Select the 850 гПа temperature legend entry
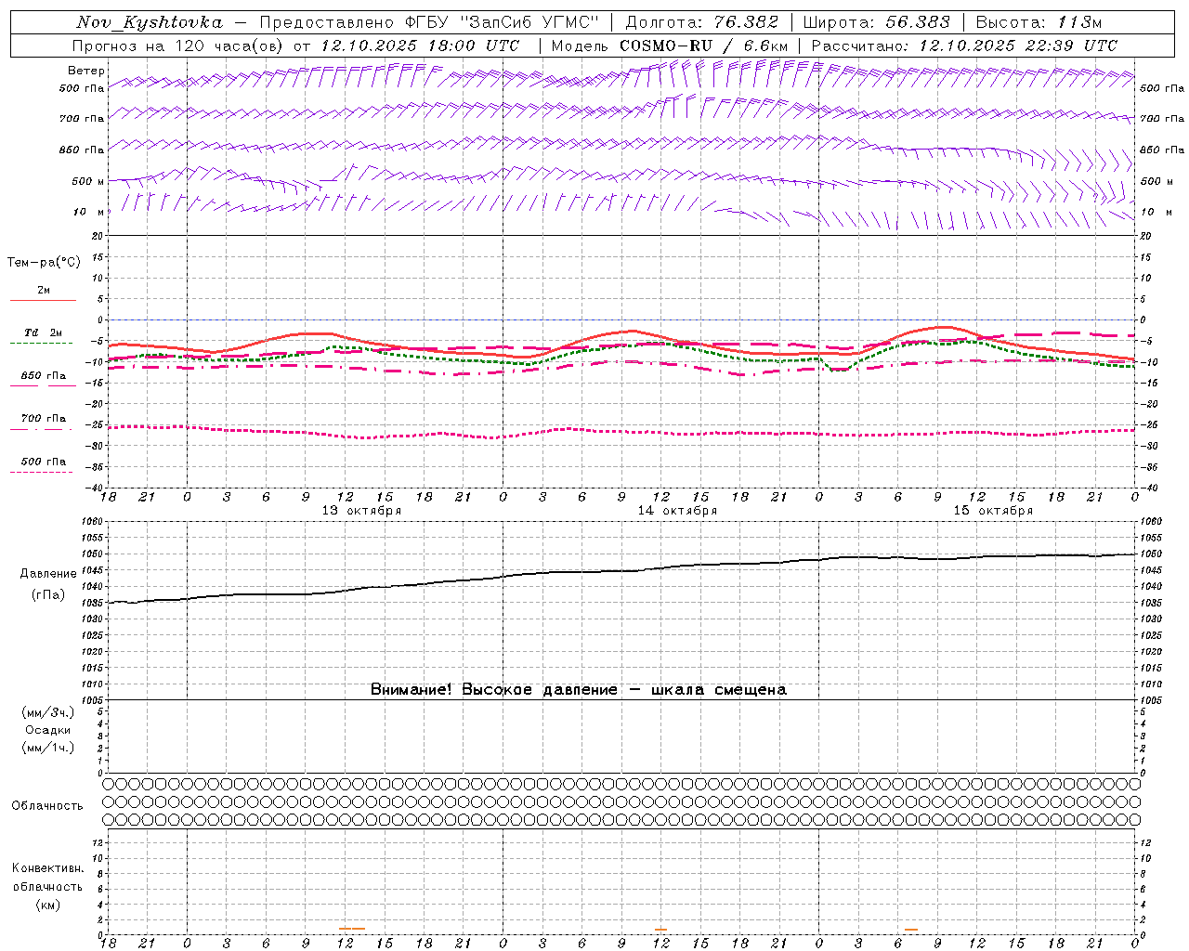This screenshot has width=1189, height=951. pyautogui.click(x=44, y=380)
